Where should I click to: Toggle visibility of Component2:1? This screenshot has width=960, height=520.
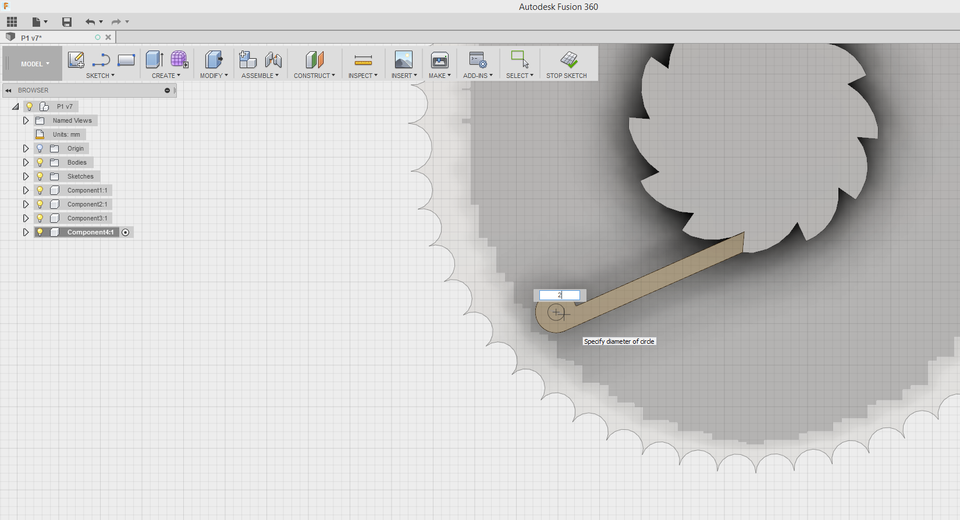(40, 204)
